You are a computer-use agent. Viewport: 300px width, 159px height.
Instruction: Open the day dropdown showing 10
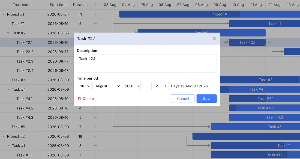(x=84, y=86)
